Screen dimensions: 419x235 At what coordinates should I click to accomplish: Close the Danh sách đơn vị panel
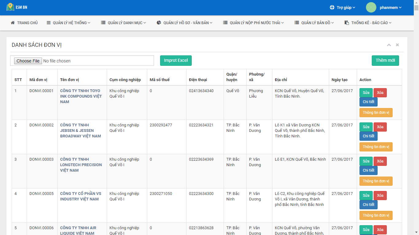coord(397,45)
